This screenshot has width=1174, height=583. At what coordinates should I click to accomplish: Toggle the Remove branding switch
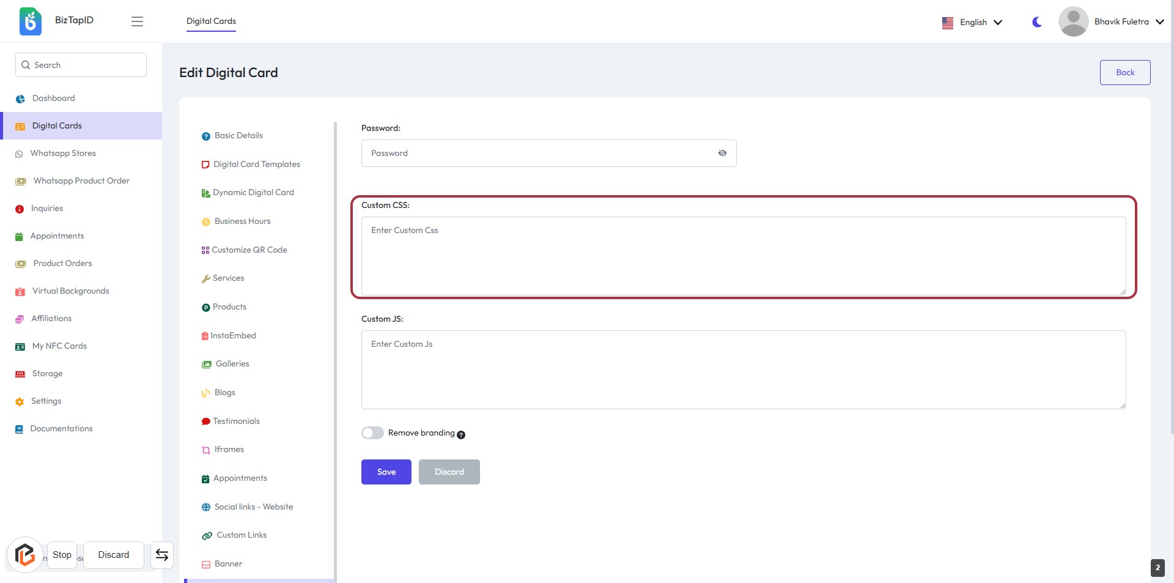click(x=372, y=433)
